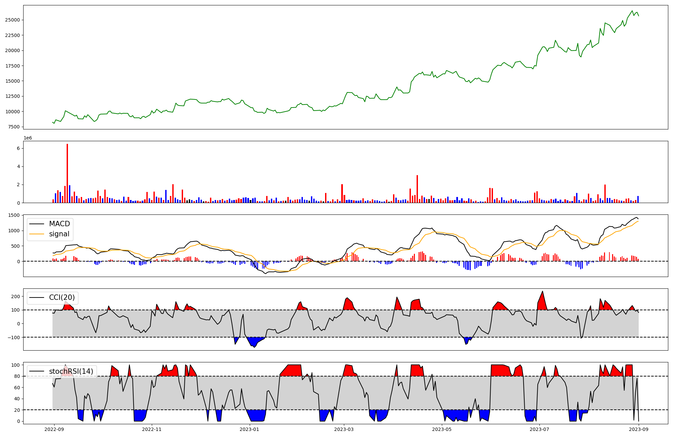Click the 80 stochRSI axis tick label
The image size is (673, 437).
pos(17,376)
